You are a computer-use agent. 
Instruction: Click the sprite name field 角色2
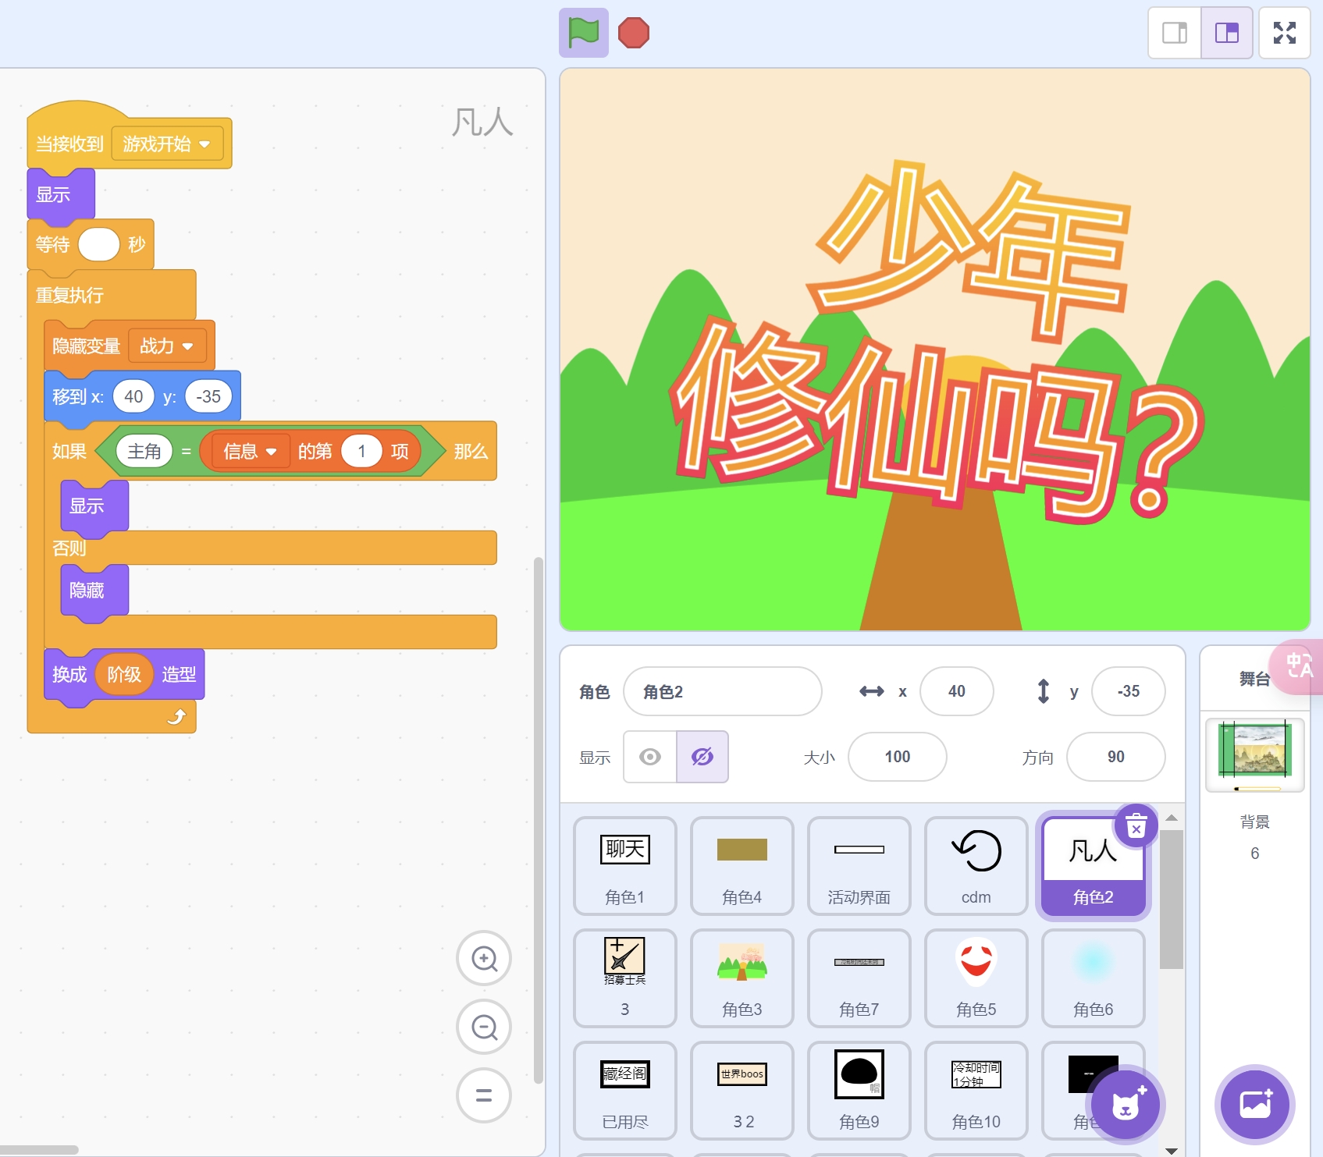coord(722,691)
